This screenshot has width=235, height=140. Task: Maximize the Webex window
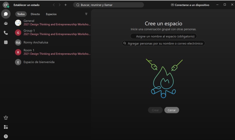tap(225, 5)
